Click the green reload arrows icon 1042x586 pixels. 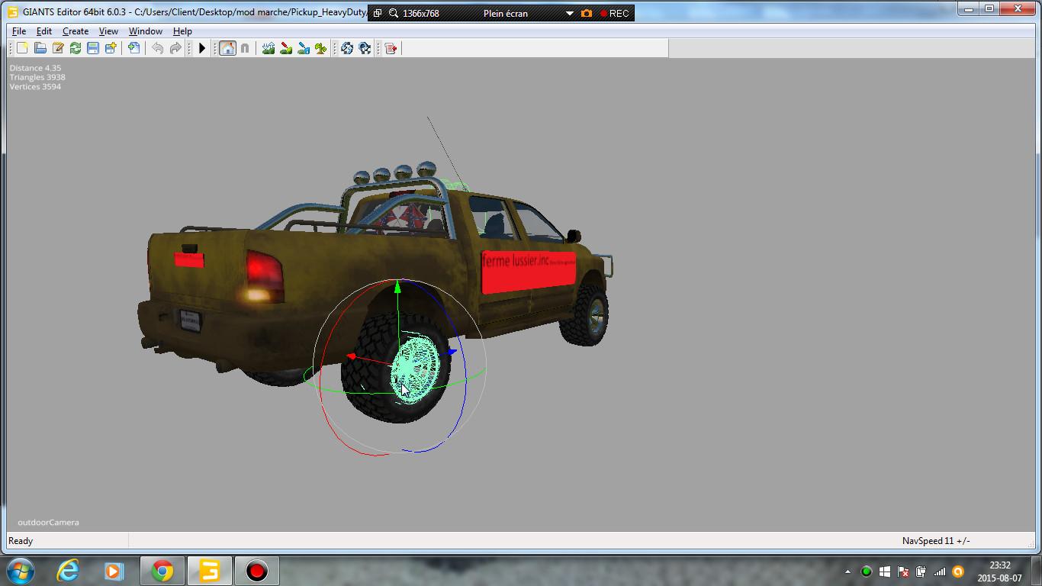click(x=76, y=48)
